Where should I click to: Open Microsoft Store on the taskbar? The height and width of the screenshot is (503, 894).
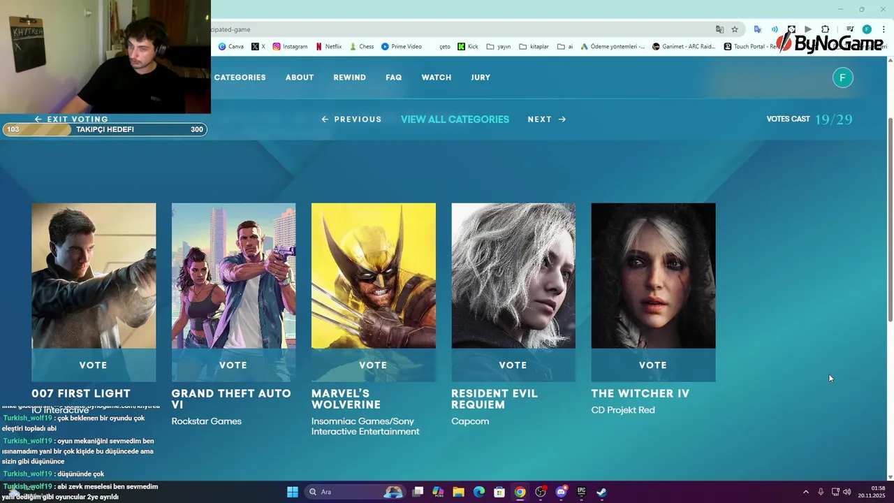point(499,492)
